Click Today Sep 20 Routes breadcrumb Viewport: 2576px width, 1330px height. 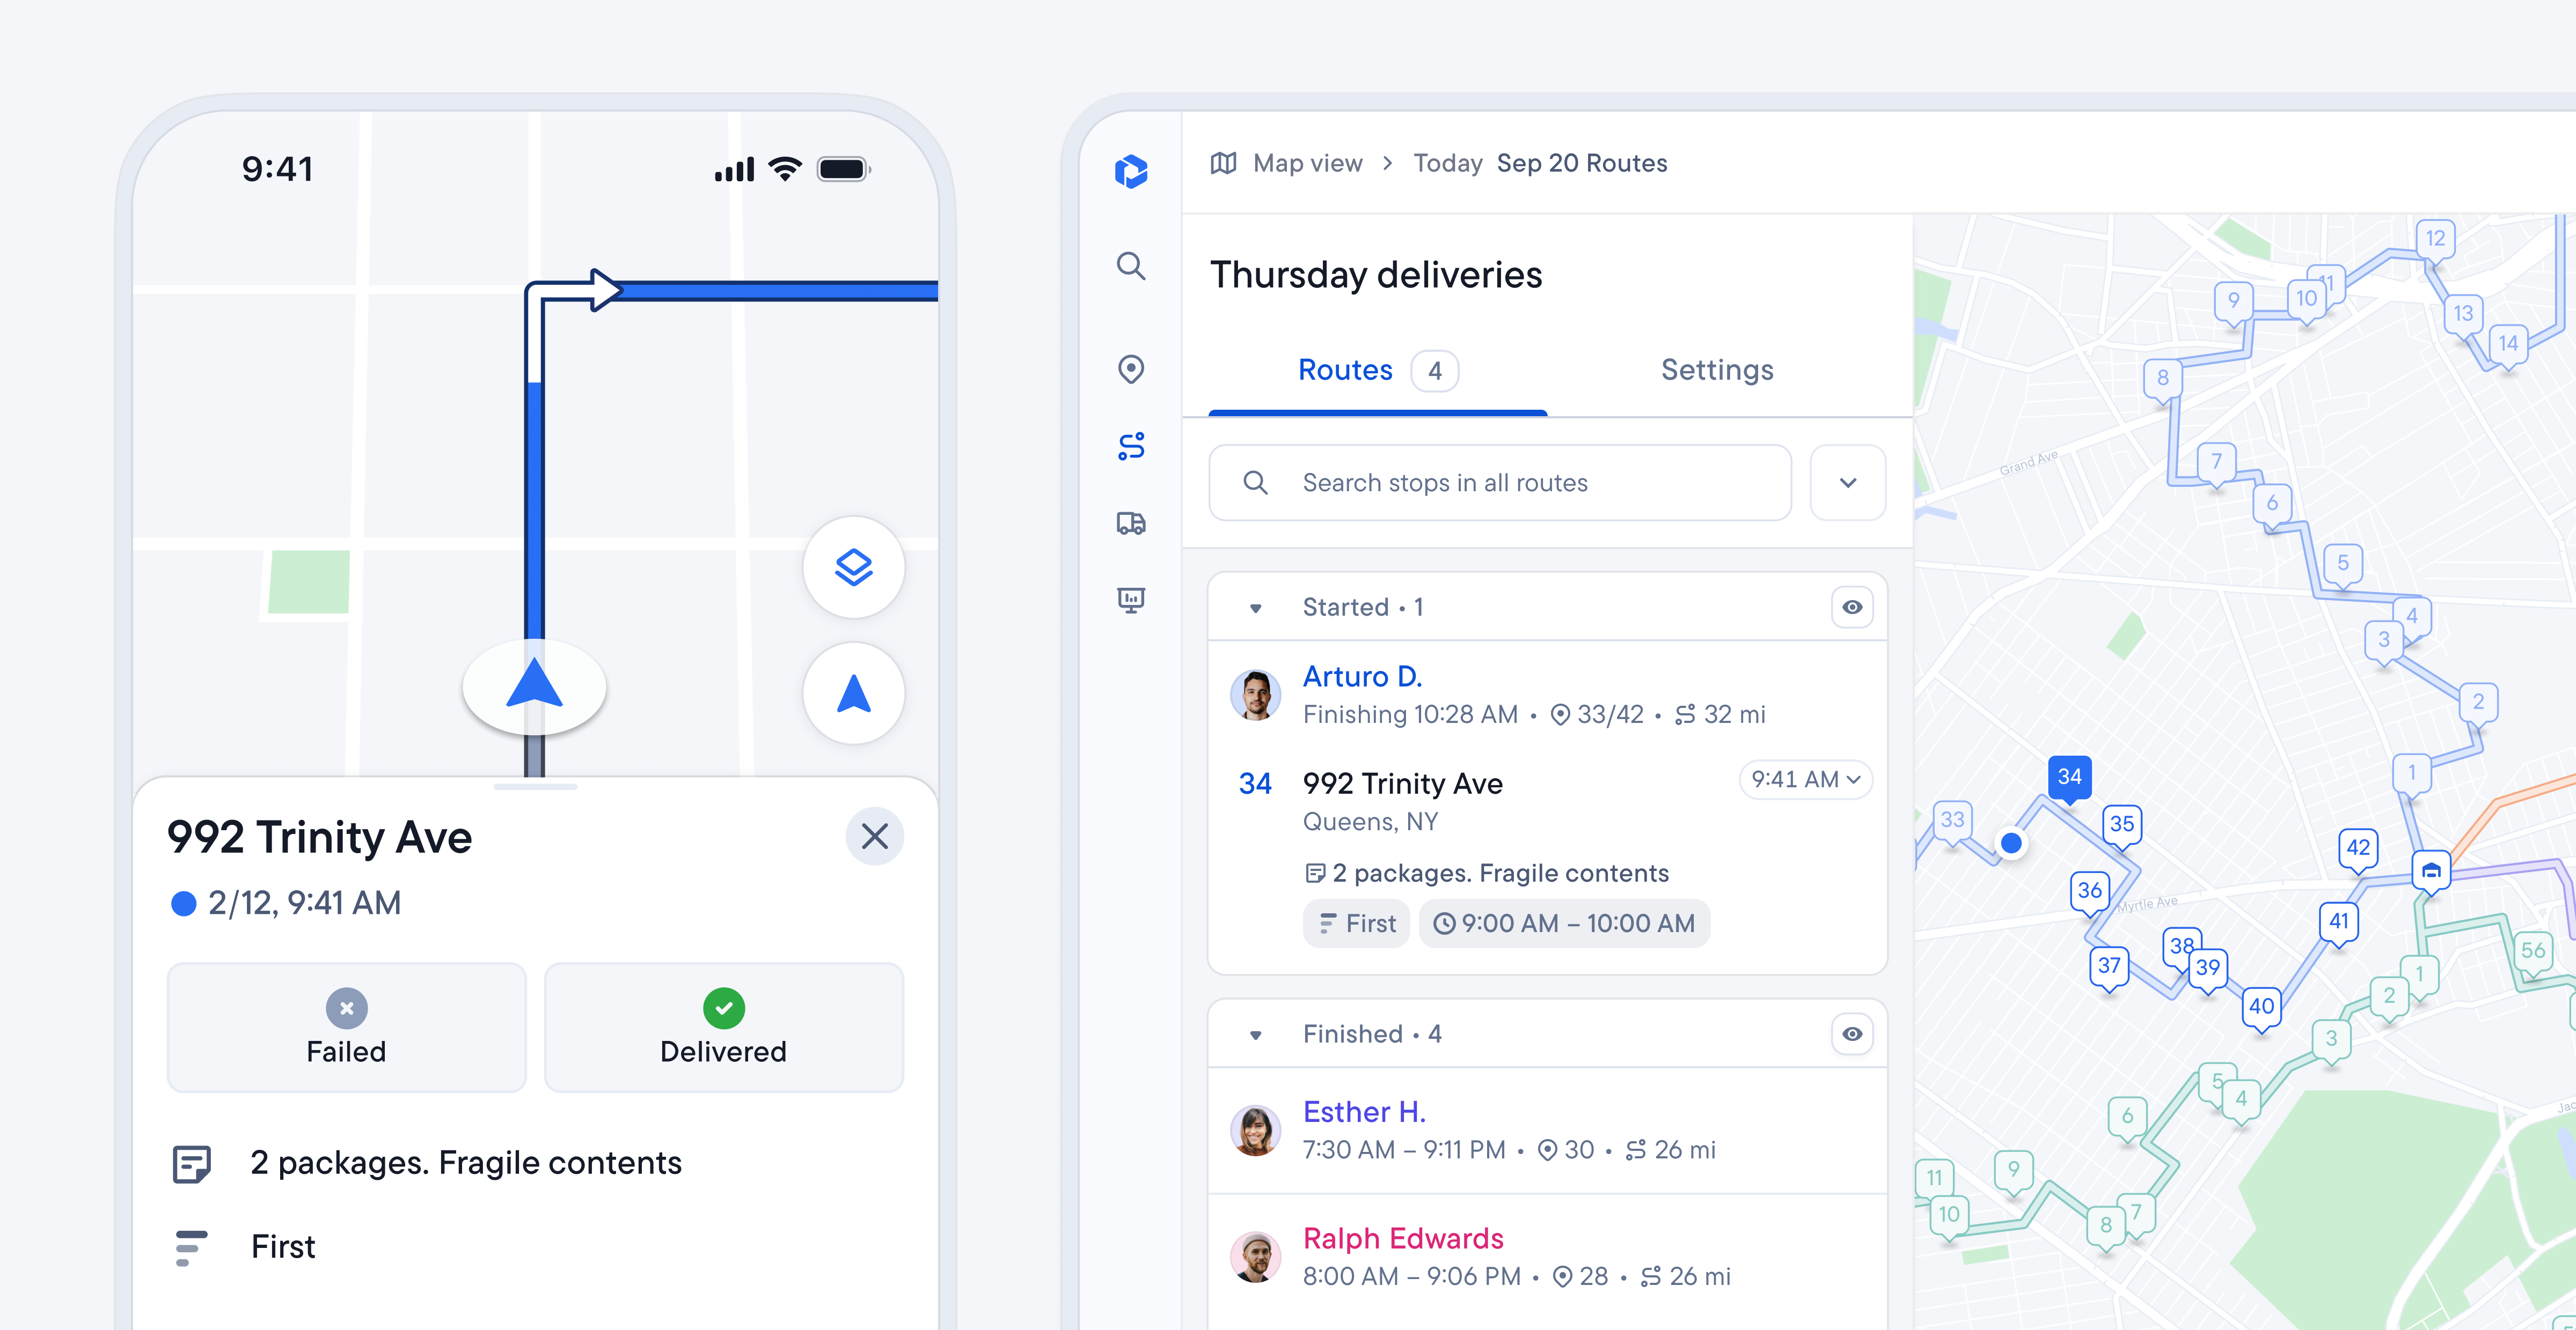(x=1540, y=163)
